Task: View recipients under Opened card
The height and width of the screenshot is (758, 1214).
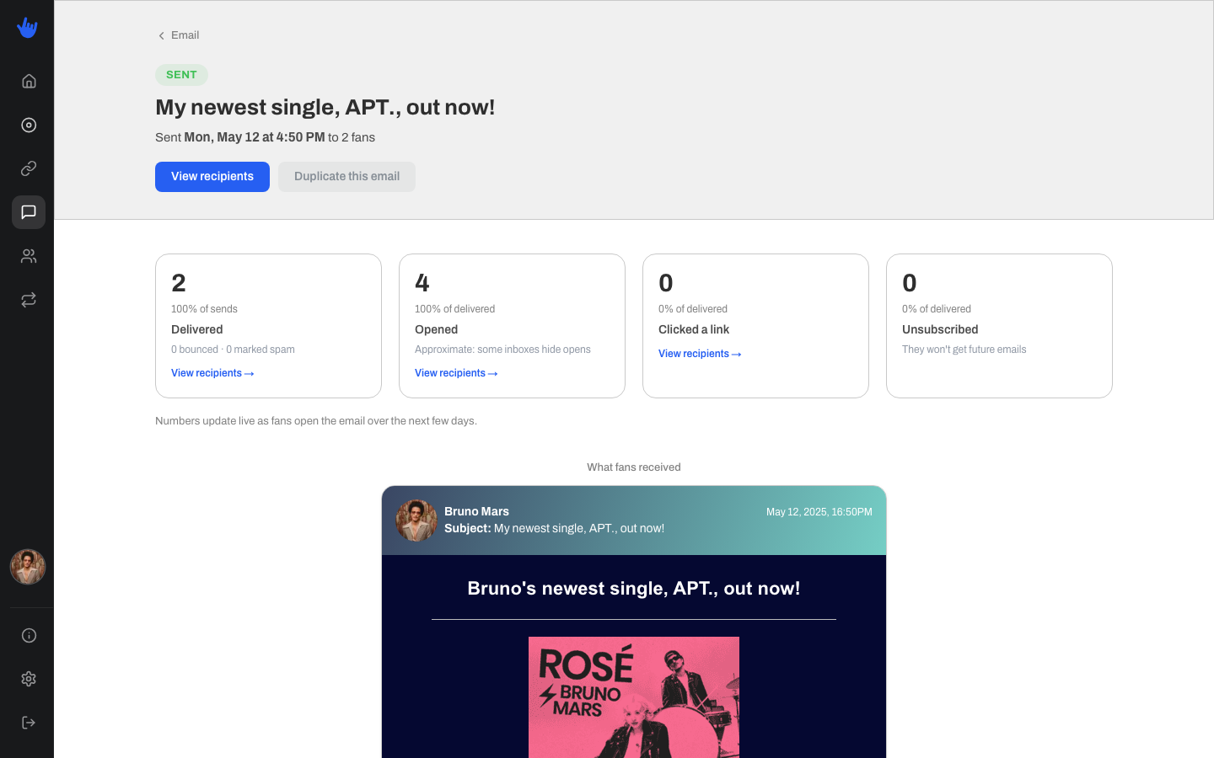Action: tap(456, 373)
